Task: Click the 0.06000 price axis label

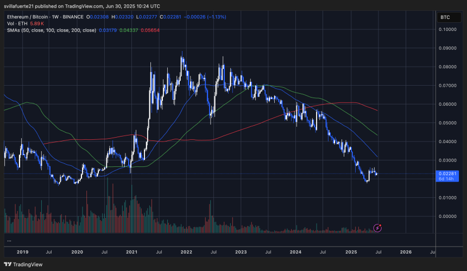Action: pos(447,104)
